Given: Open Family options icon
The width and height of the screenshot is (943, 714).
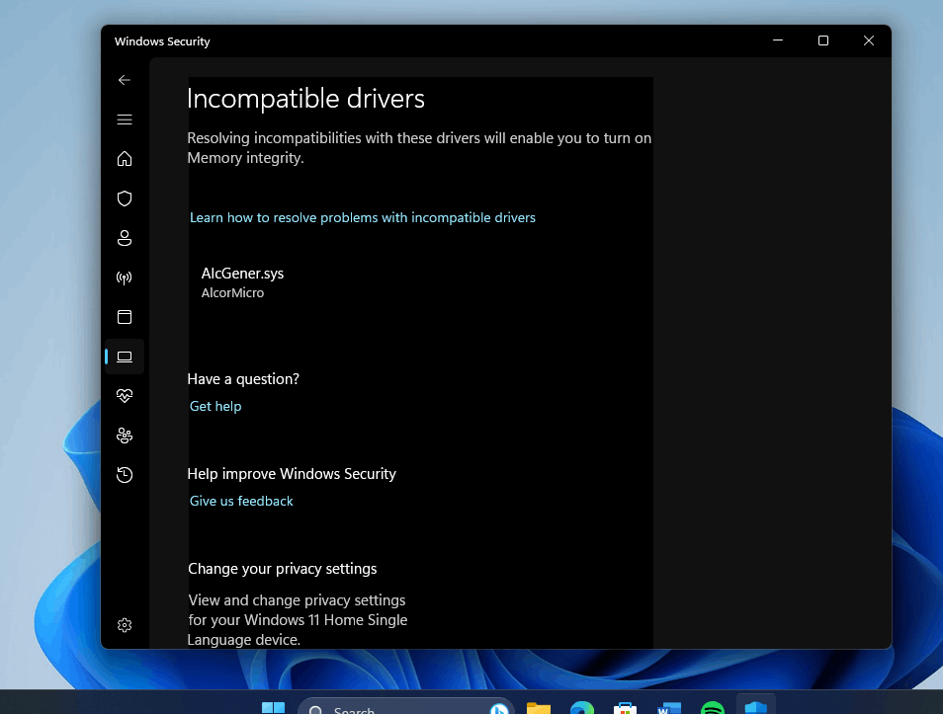Looking at the screenshot, I should pos(125,436).
